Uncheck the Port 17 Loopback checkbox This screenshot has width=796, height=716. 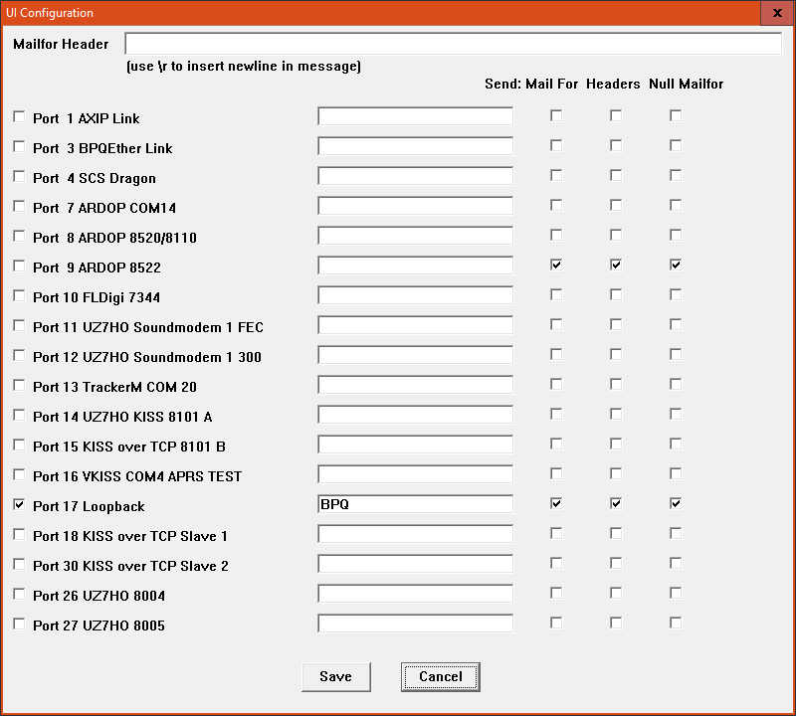(19, 505)
